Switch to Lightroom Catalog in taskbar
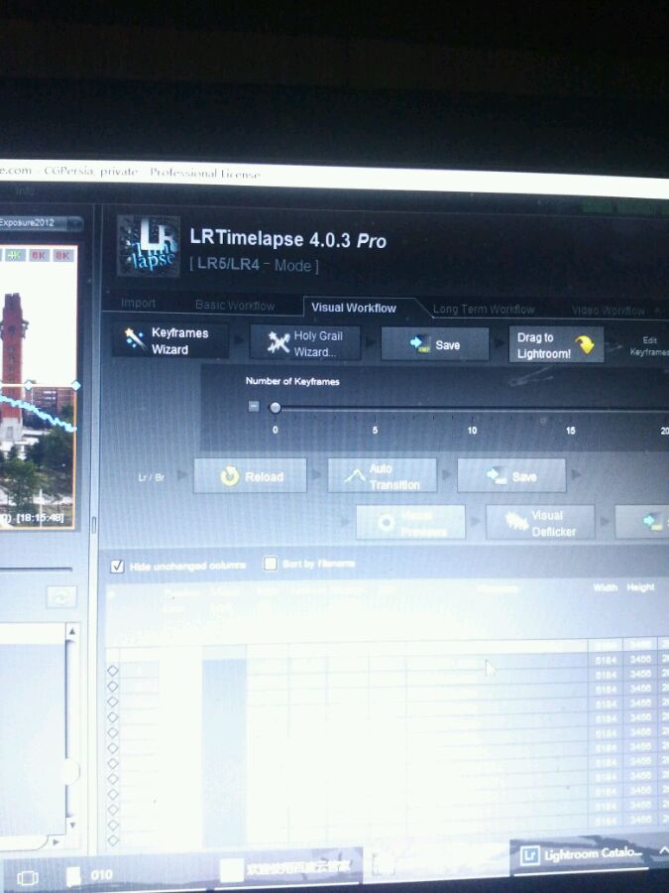This screenshot has height=893, width=669. 582,854
